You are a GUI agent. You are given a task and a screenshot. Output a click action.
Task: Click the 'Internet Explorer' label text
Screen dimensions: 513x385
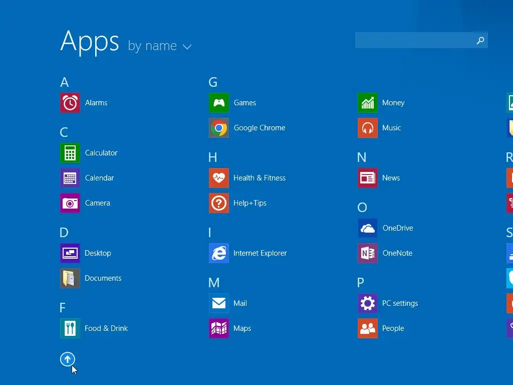coord(260,253)
